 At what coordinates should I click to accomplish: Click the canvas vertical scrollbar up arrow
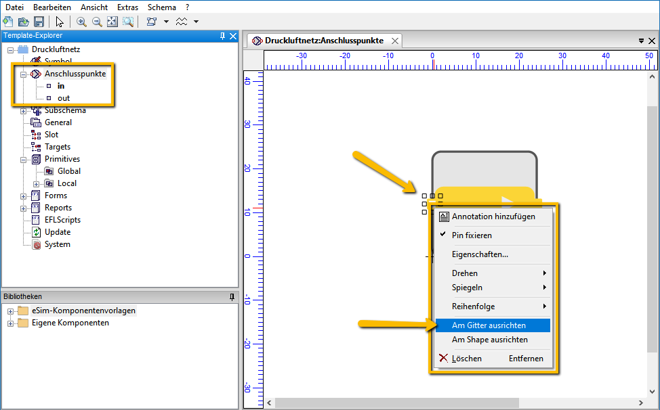point(652,77)
